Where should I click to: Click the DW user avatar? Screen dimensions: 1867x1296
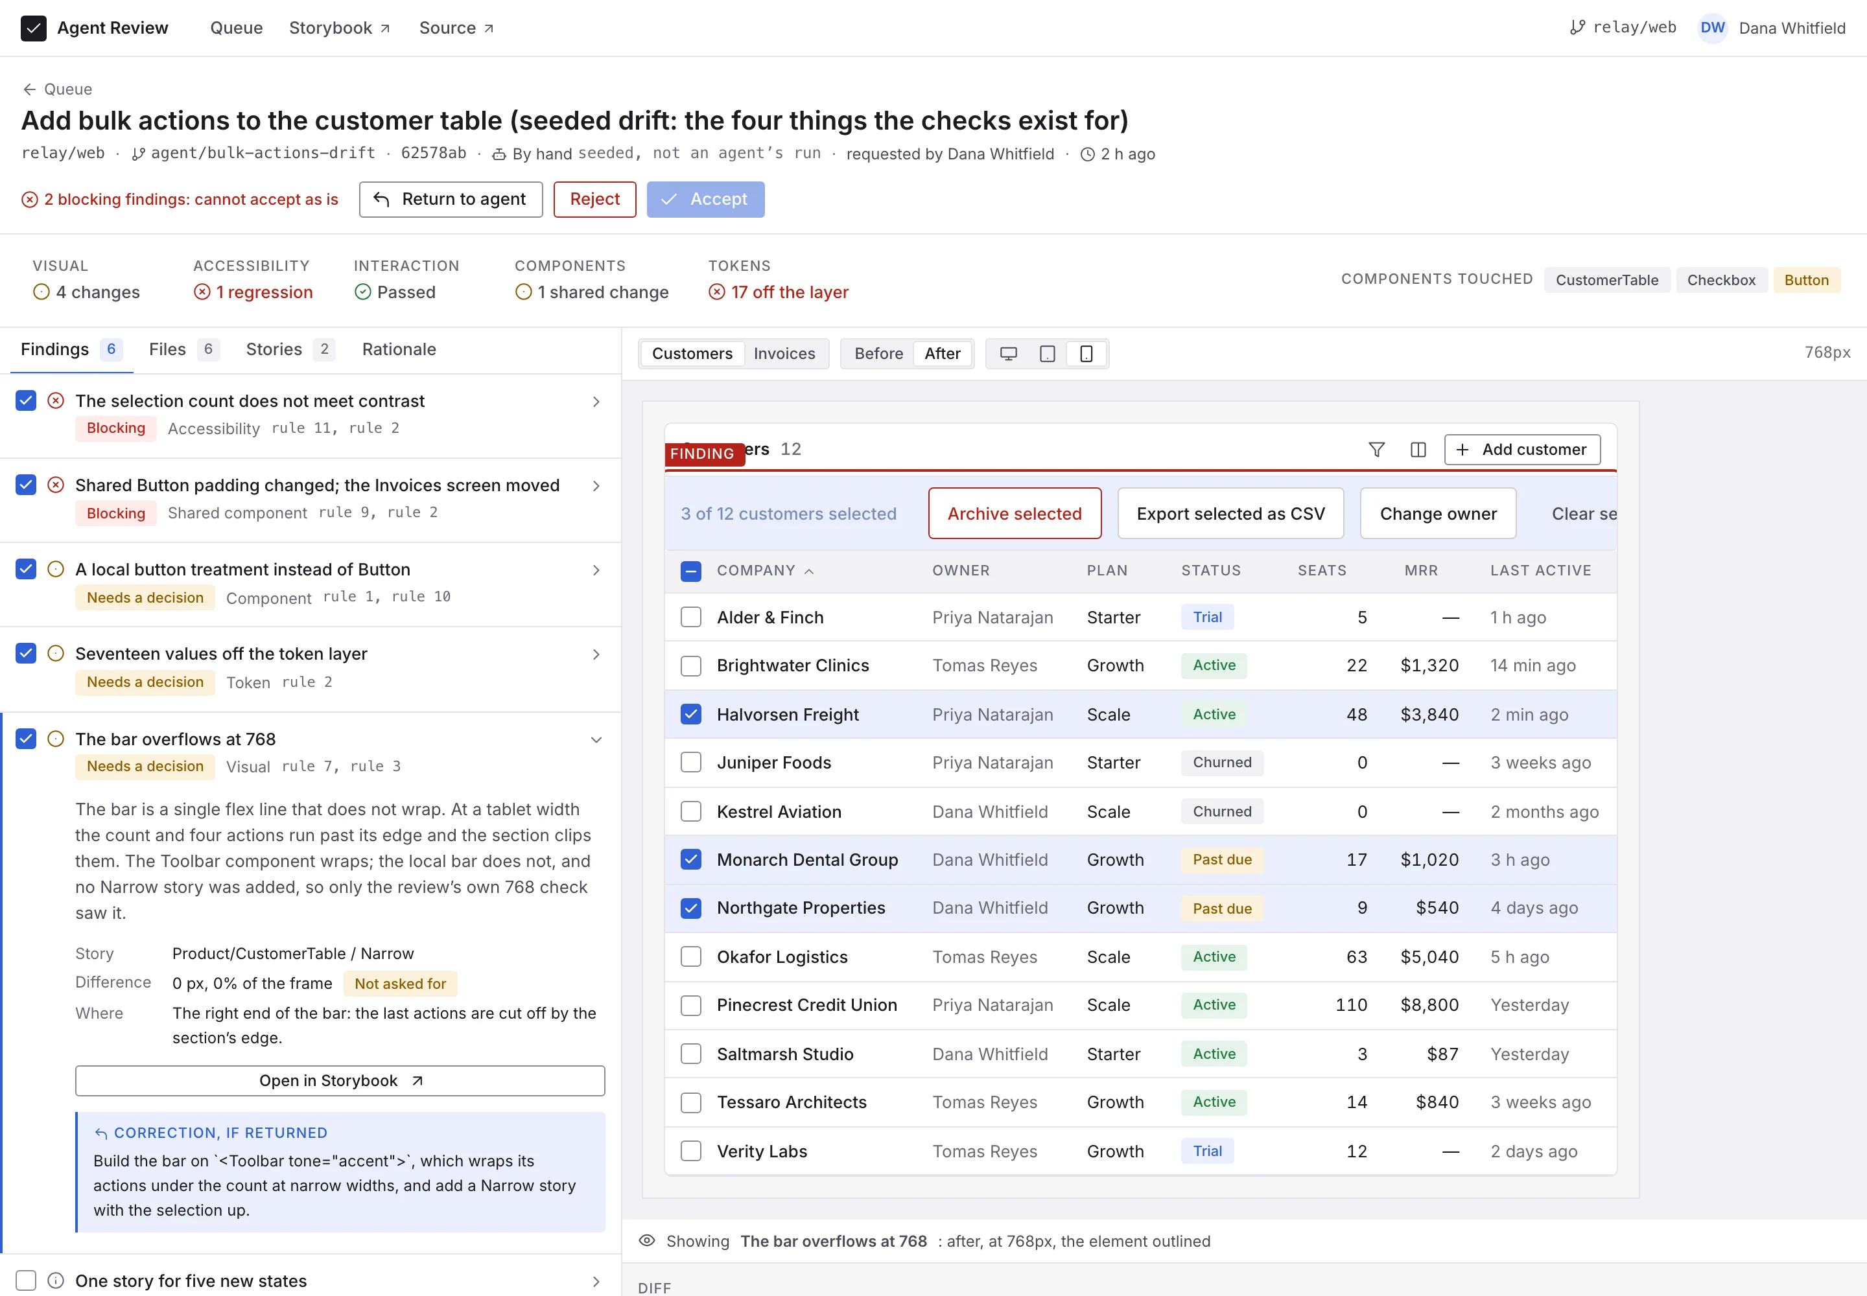[x=1713, y=28]
